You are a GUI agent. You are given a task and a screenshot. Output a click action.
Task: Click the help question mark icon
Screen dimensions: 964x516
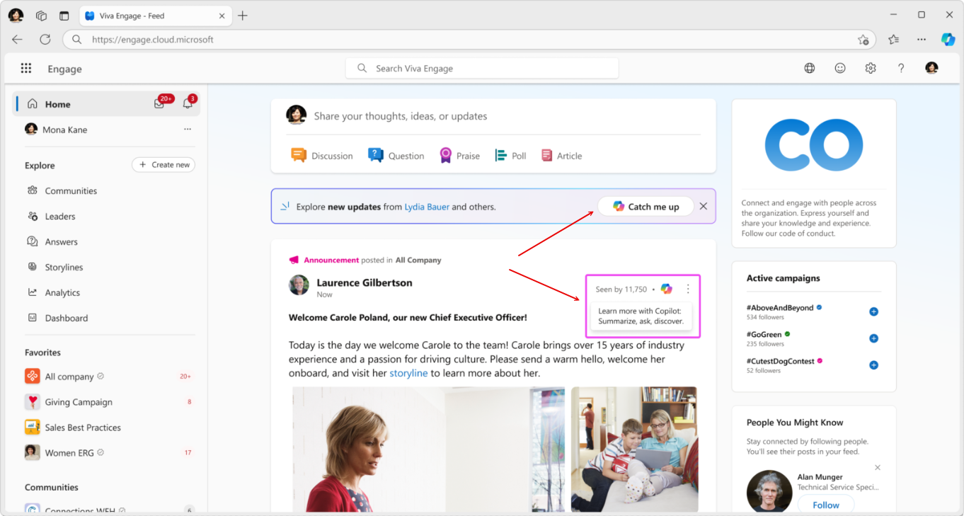(901, 68)
